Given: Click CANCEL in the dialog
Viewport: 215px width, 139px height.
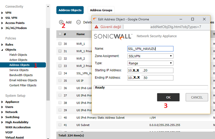Looking at the screenshot, I should click(x=197, y=97).
